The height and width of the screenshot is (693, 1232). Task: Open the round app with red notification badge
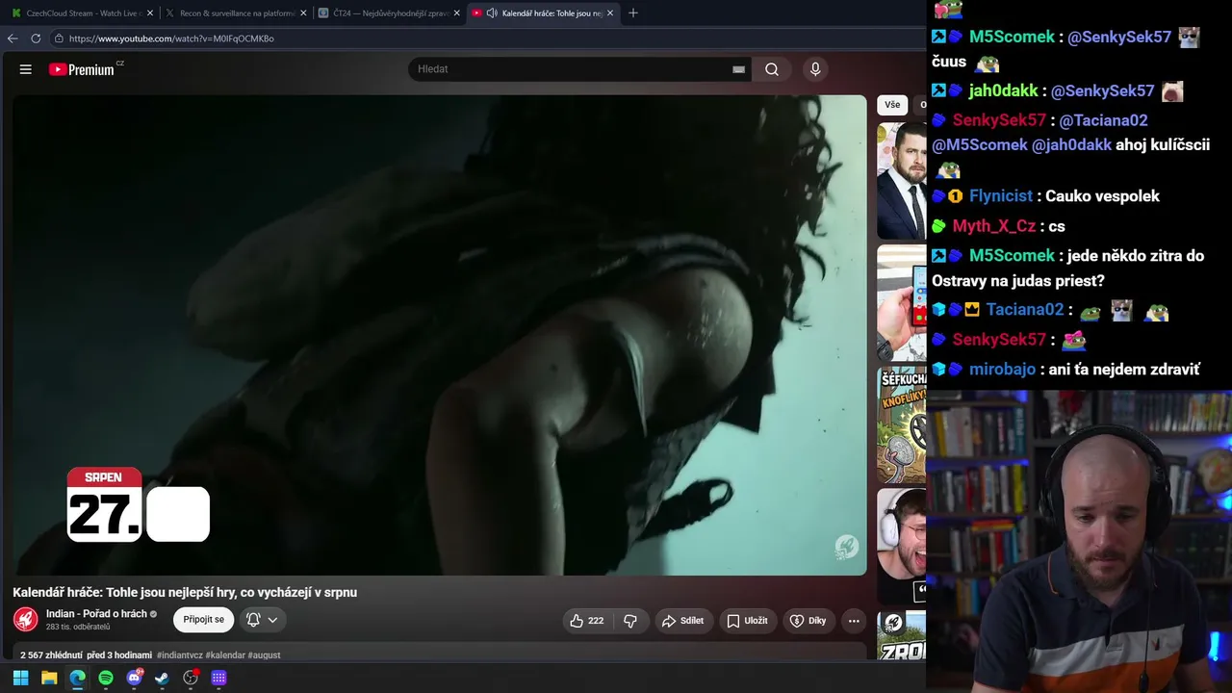pos(191,678)
